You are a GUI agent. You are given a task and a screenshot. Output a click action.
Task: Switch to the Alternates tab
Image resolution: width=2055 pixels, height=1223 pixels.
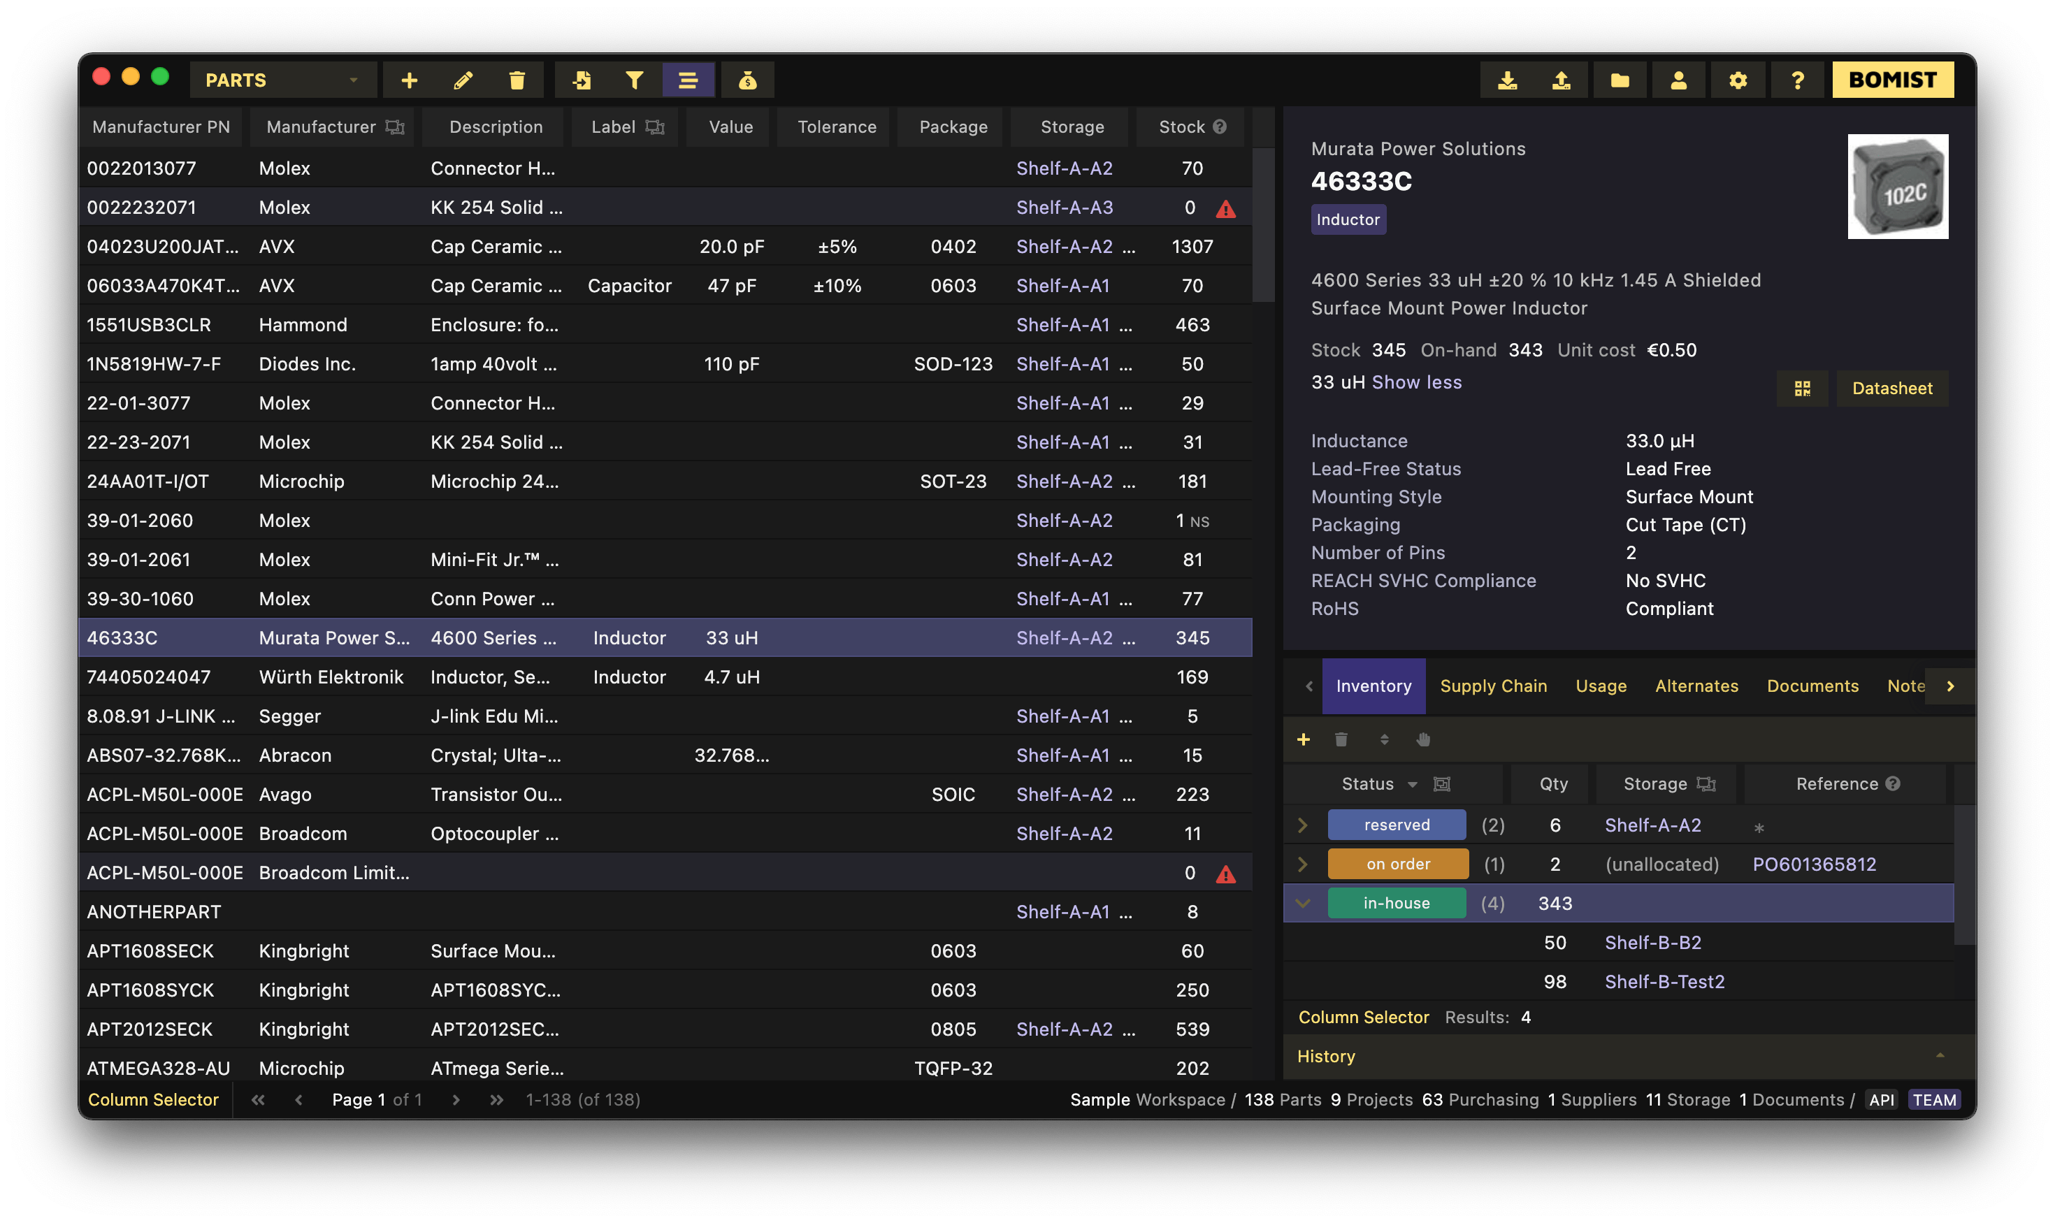1696,686
